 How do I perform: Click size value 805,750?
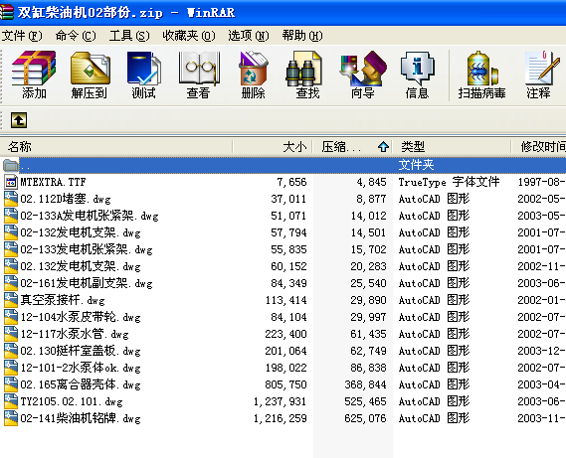click(x=285, y=384)
